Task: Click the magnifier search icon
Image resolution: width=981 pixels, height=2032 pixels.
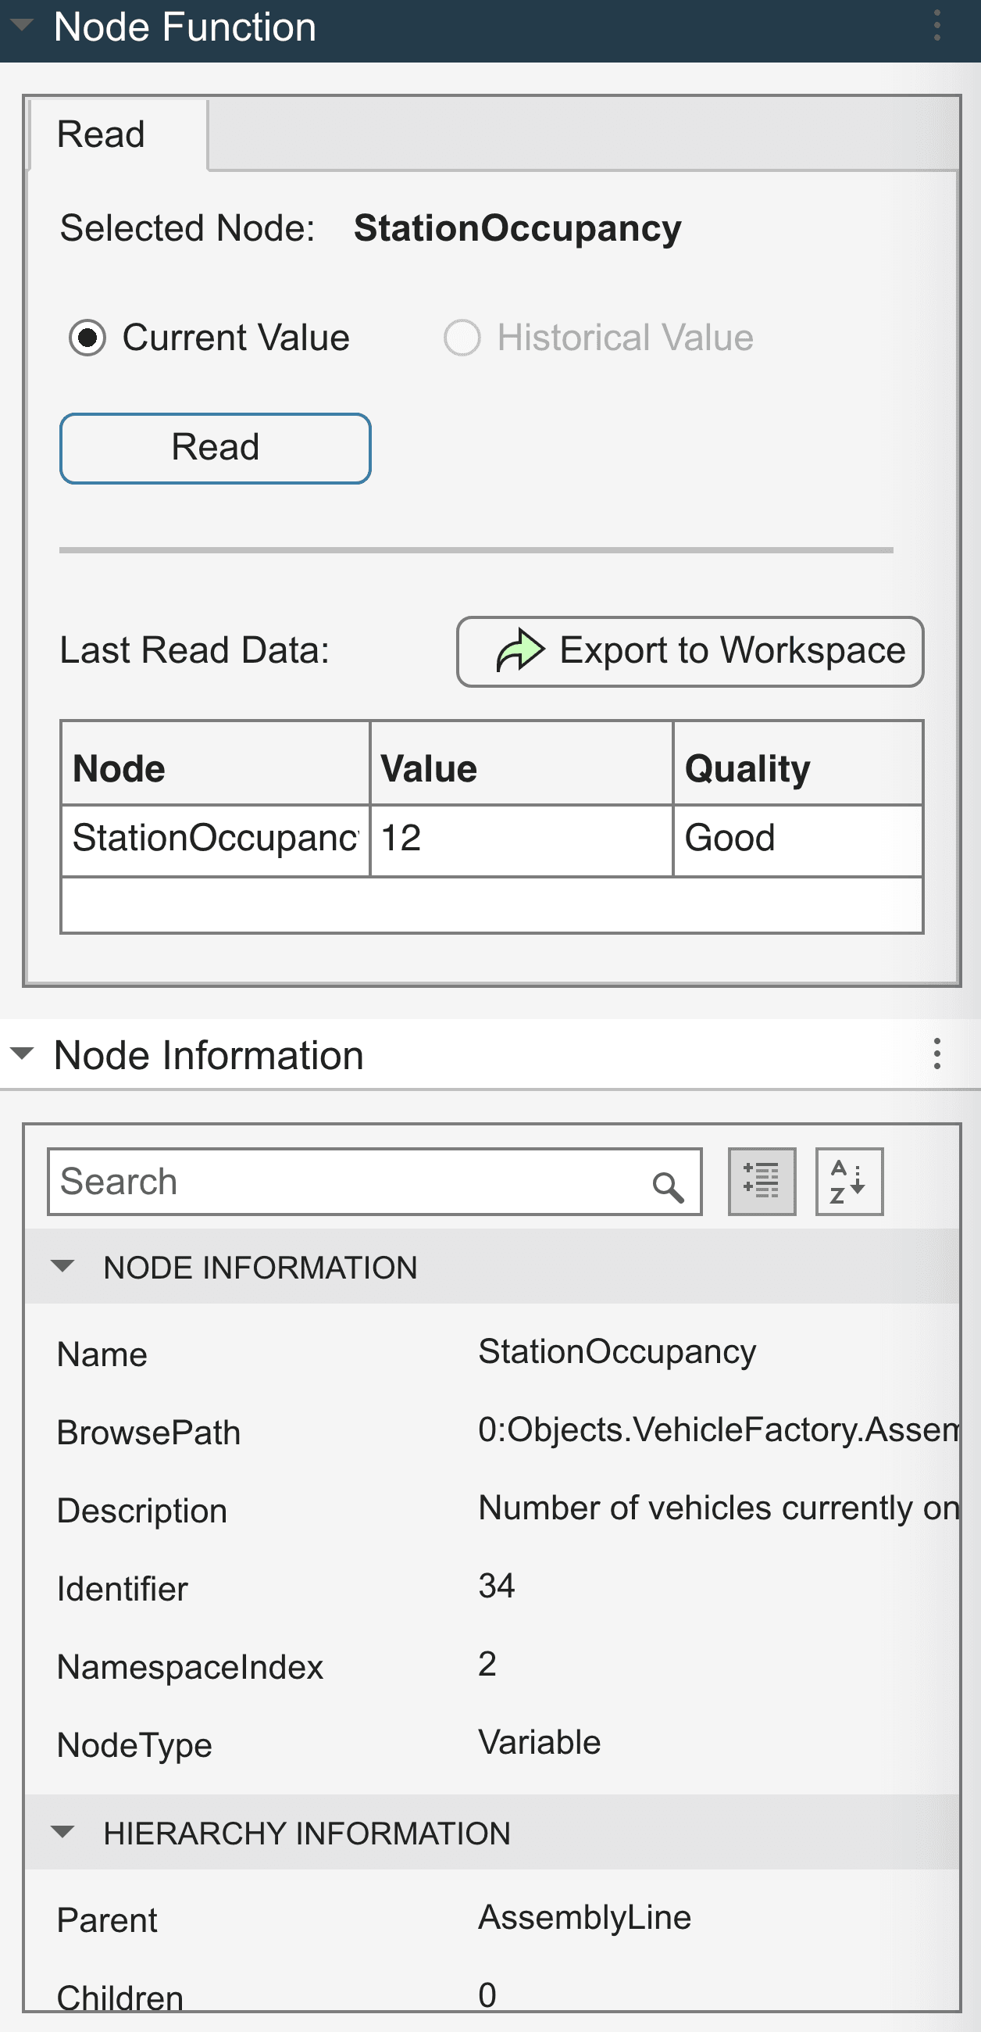Action: tap(668, 1186)
